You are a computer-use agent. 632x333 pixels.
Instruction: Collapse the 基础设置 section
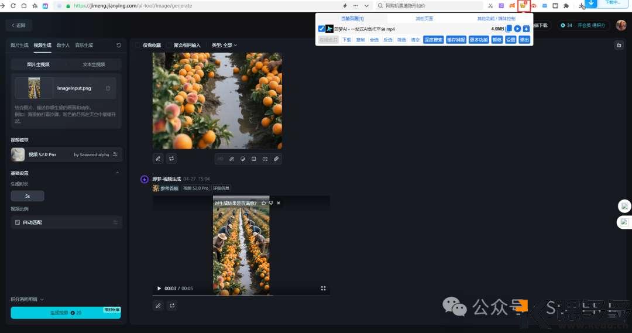[x=117, y=173]
